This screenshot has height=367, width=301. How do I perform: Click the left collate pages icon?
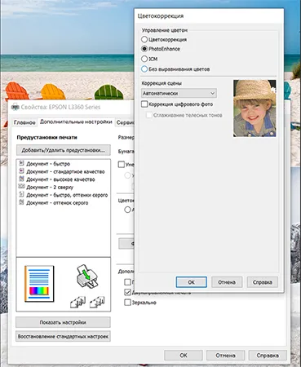pyautogui.click(x=77, y=303)
